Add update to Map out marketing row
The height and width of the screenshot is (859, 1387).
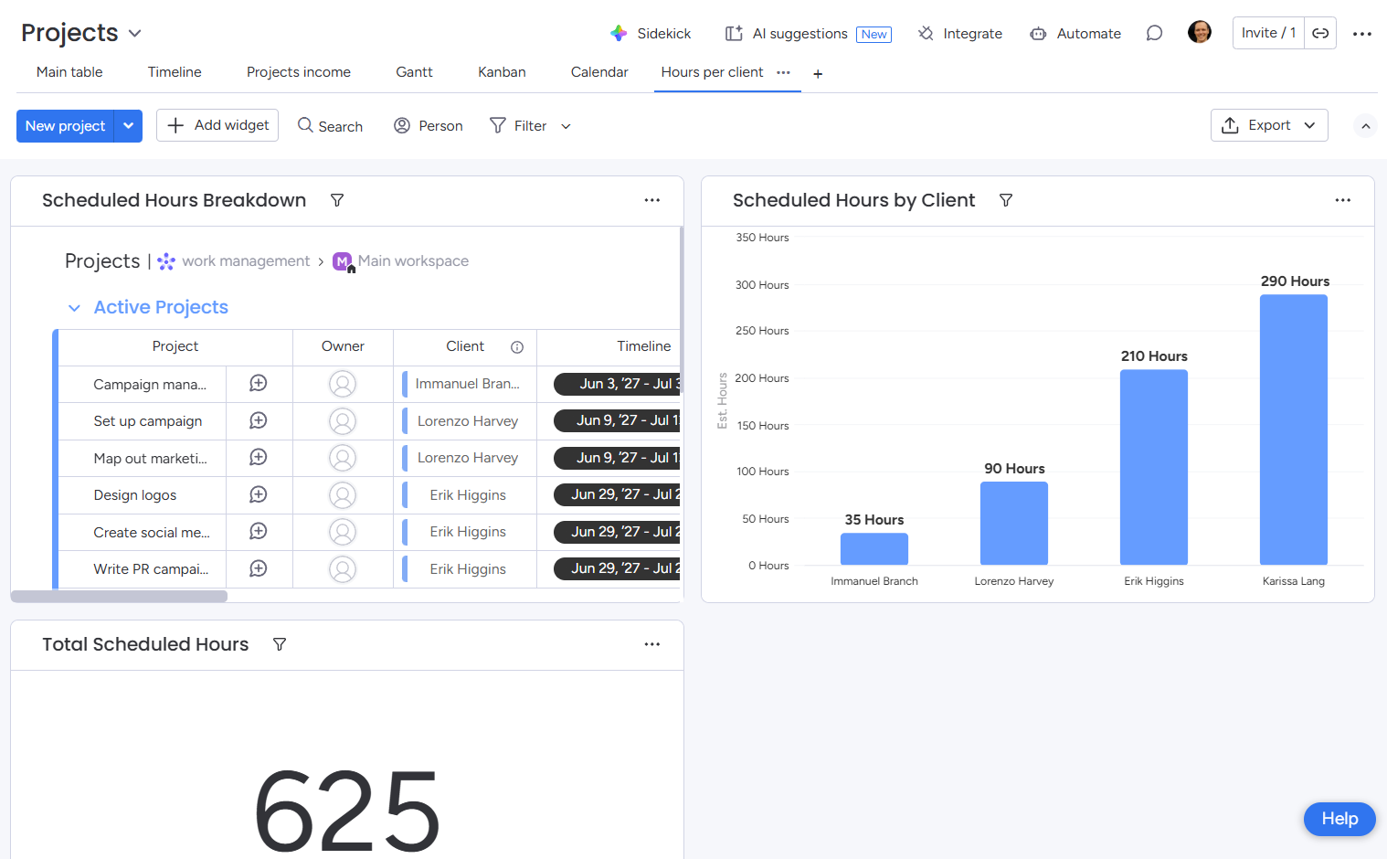[x=259, y=457]
